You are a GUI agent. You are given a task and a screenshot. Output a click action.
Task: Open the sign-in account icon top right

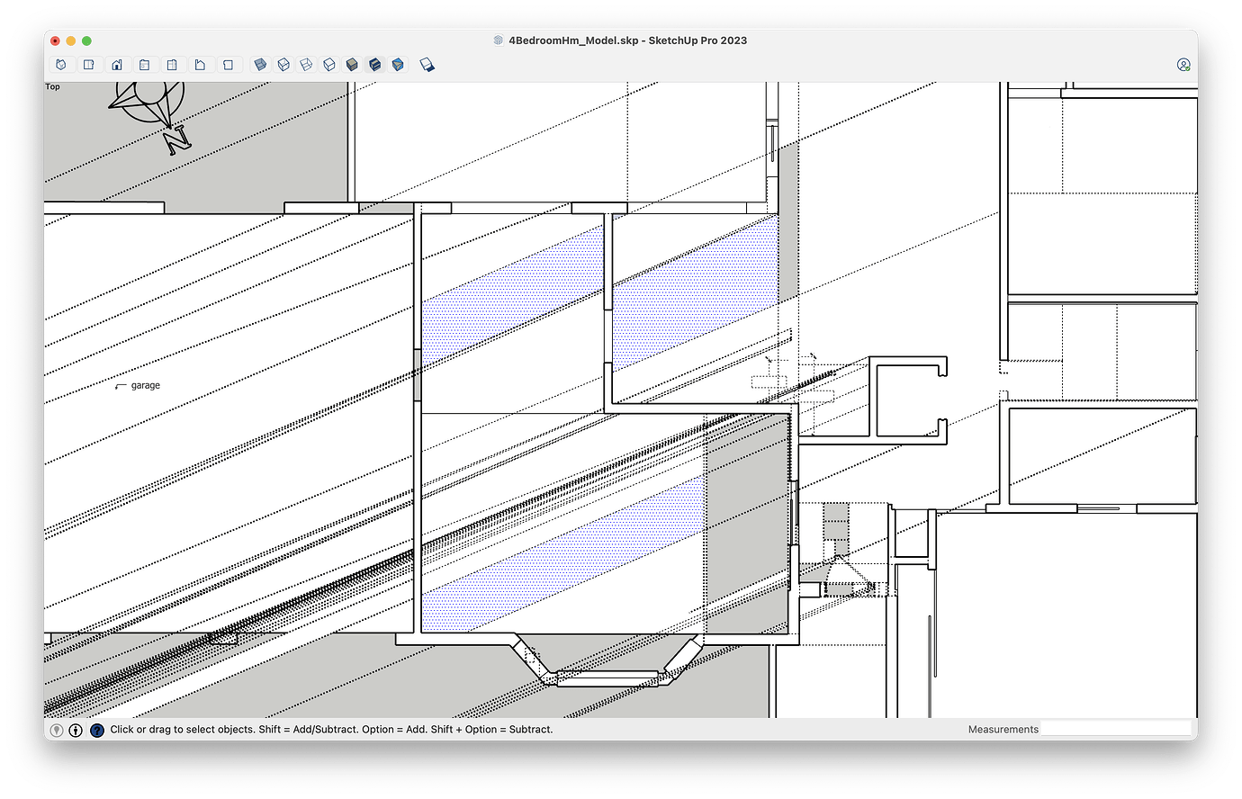(x=1183, y=64)
